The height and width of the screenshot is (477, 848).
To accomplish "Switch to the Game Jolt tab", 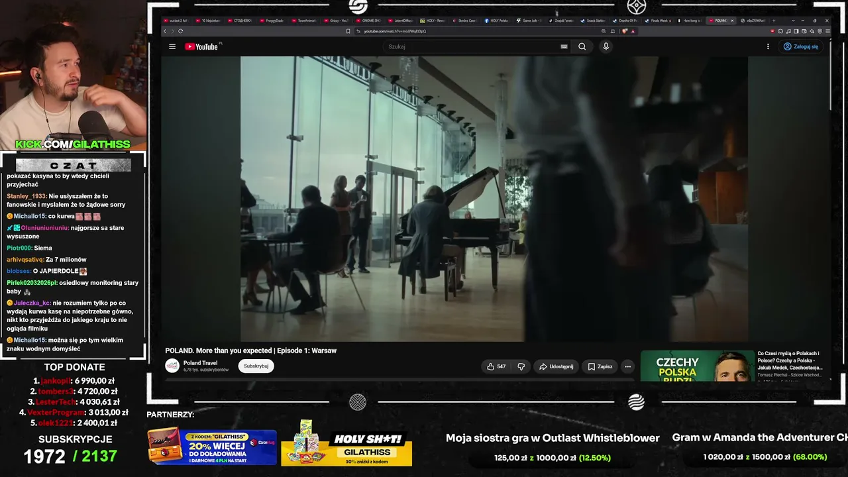I will (529, 21).
